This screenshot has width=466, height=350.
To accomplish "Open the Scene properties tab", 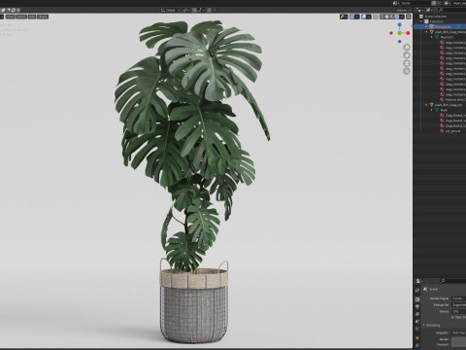I will tap(417, 321).
